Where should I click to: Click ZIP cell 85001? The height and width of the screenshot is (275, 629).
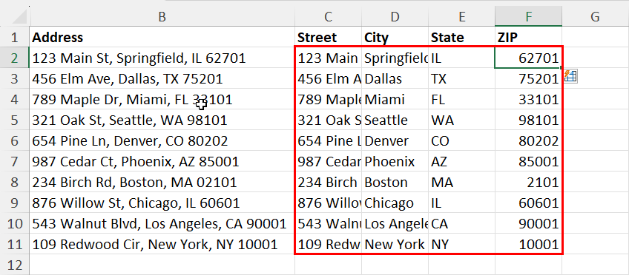(528, 161)
